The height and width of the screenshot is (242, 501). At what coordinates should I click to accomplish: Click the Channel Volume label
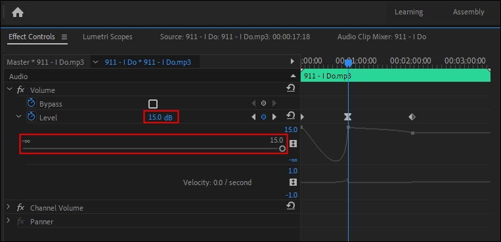point(56,208)
